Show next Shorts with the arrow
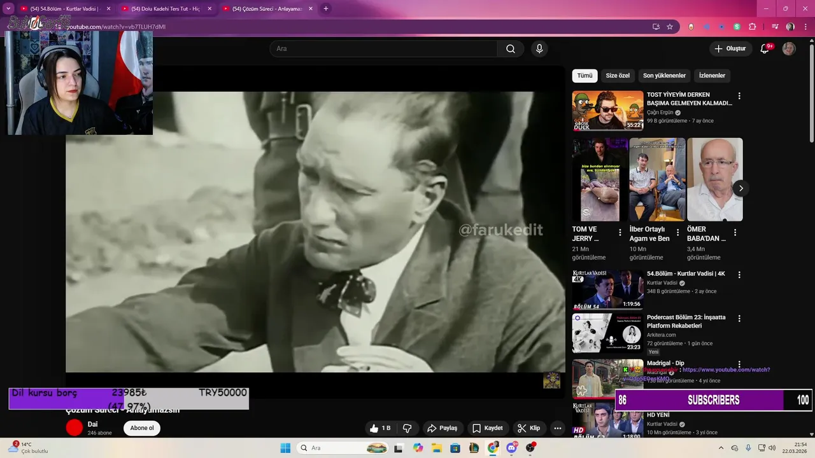Viewport: 815px width, 458px height. 741,188
